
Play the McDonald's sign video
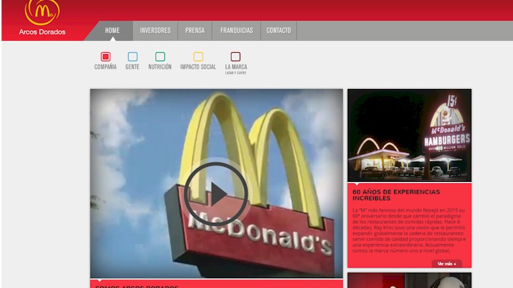coord(216,192)
